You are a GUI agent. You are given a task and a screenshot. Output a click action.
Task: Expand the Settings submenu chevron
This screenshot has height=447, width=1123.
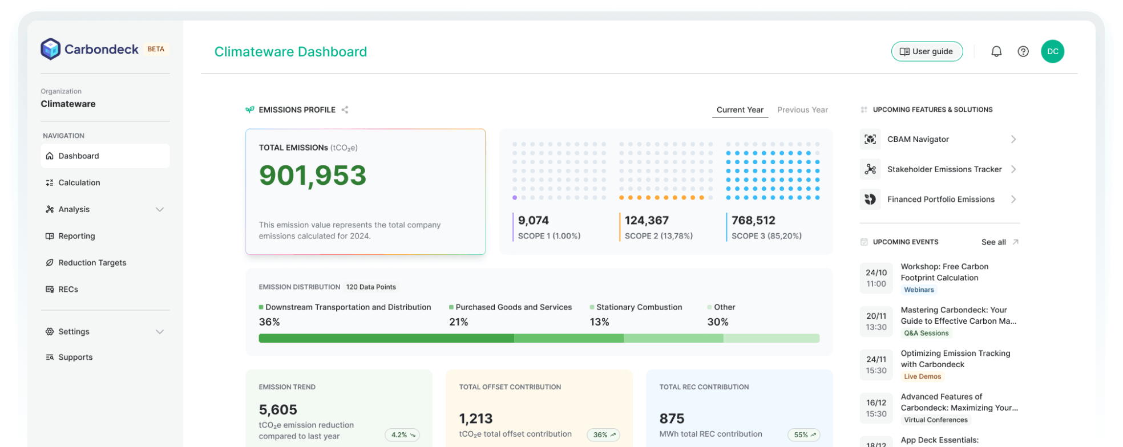[x=160, y=331]
